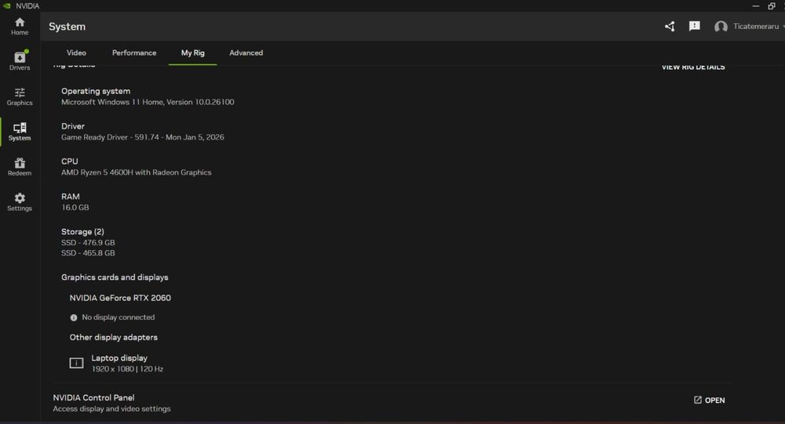The image size is (785, 424).
Task: Minimize the NVIDIA app window
Action: pos(755,6)
